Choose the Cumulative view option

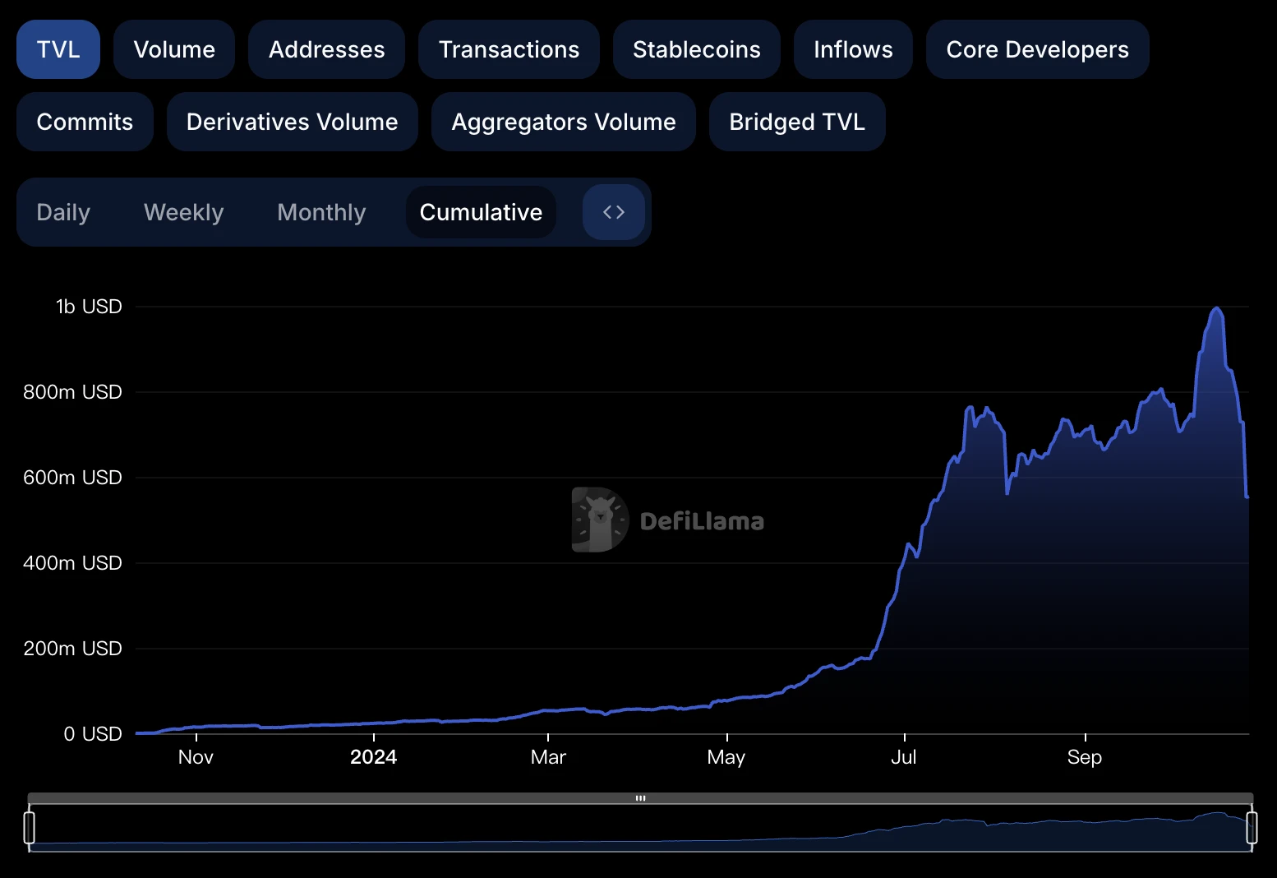pos(481,212)
